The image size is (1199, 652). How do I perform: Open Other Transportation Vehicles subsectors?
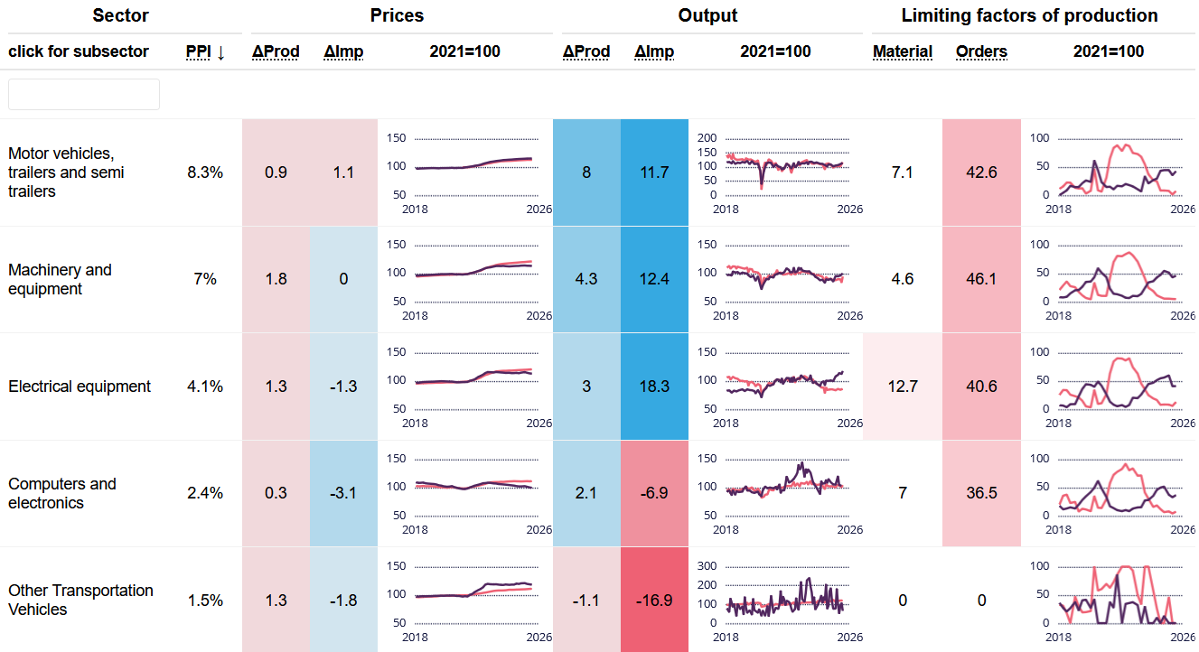(80, 600)
